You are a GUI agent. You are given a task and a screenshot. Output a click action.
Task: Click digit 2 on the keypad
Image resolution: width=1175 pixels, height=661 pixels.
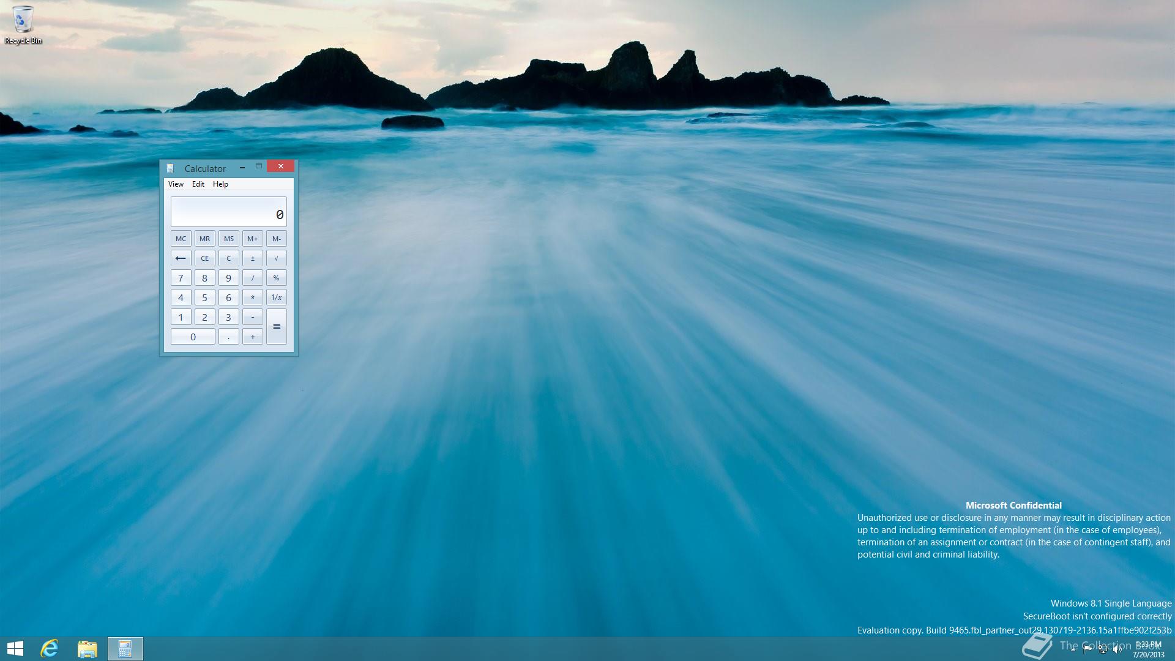204,317
